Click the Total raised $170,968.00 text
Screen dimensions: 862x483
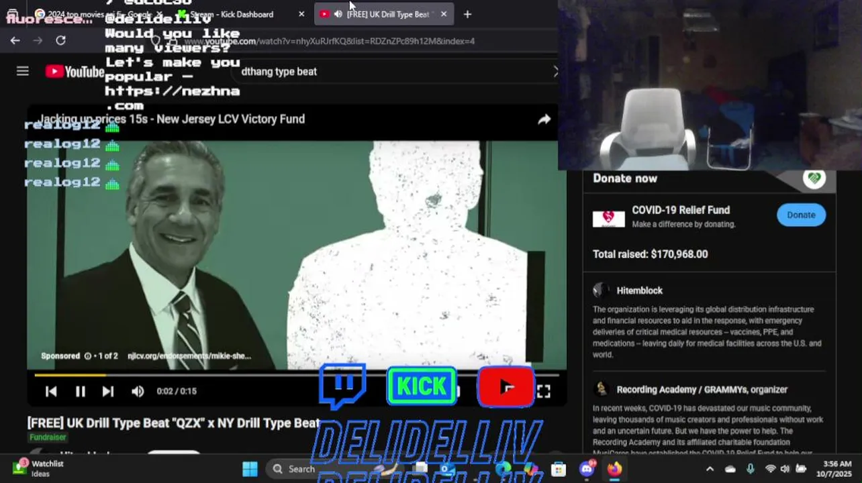(650, 254)
